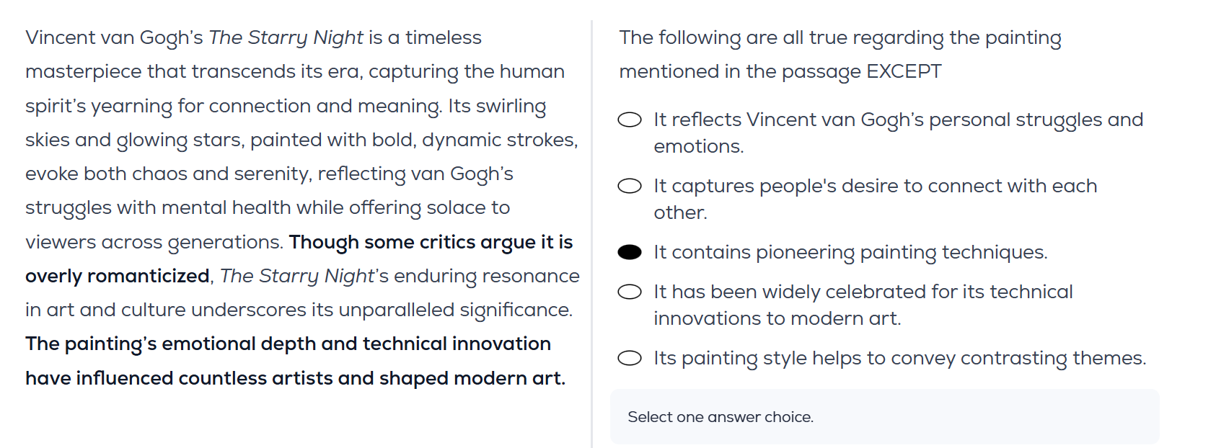
Task: Pick radio button for 'contrasting themes' option
Action: (630, 358)
